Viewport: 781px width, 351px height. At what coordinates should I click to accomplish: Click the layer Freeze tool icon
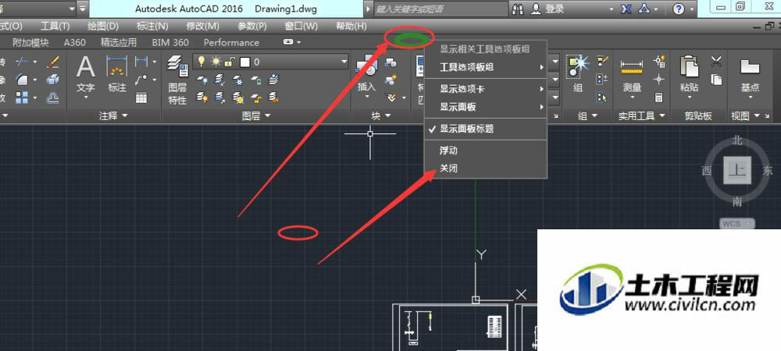(x=238, y=80)
